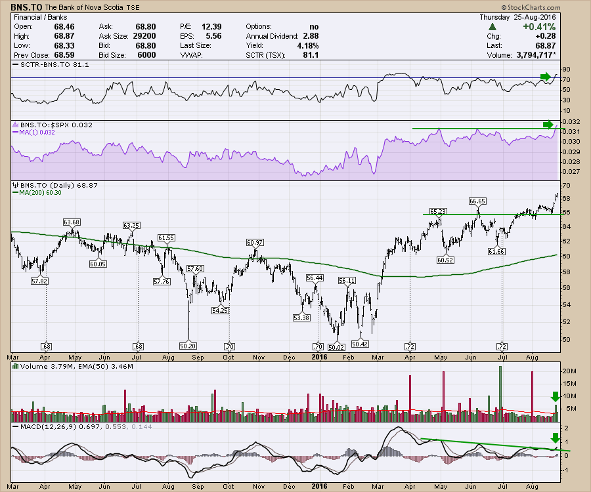This screenshot has width=591, height=492.
Task: Click the Volume value 3,794,717
Action: coord(536,55)
